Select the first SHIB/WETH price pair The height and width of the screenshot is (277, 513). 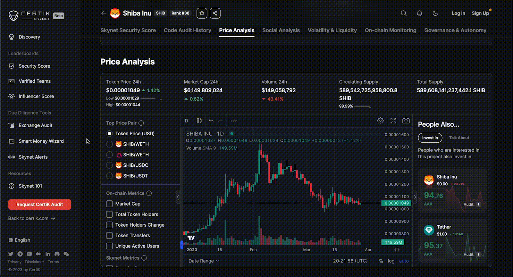[x=110, y=144]
